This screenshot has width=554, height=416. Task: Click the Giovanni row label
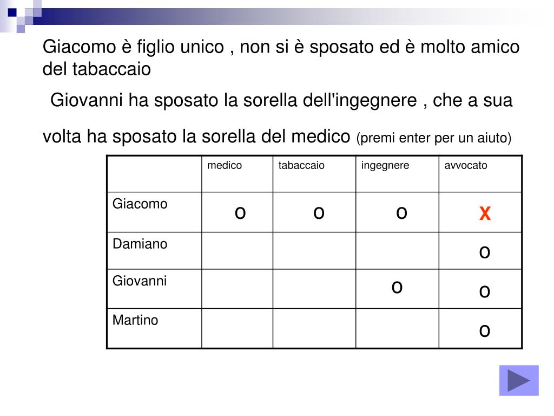[x=140, y=281]
